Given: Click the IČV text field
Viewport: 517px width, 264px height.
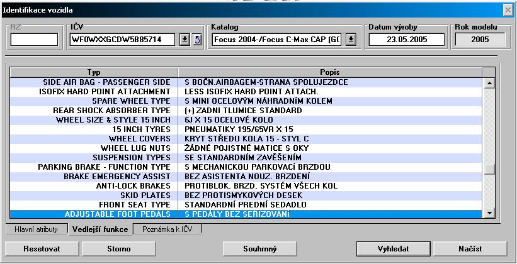Looking at the screenshot, I should [123, 40].
